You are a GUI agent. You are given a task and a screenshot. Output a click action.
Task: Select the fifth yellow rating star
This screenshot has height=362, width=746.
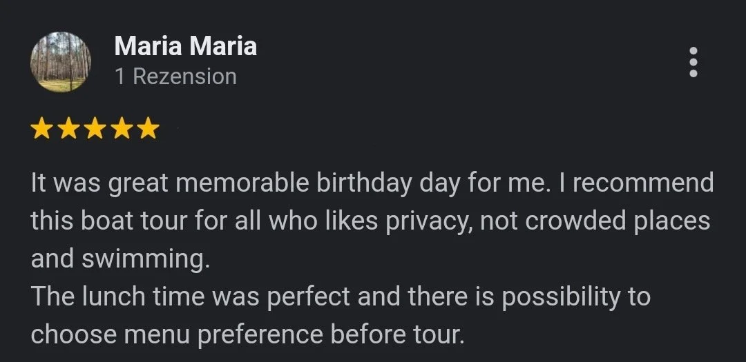[148, 128]
